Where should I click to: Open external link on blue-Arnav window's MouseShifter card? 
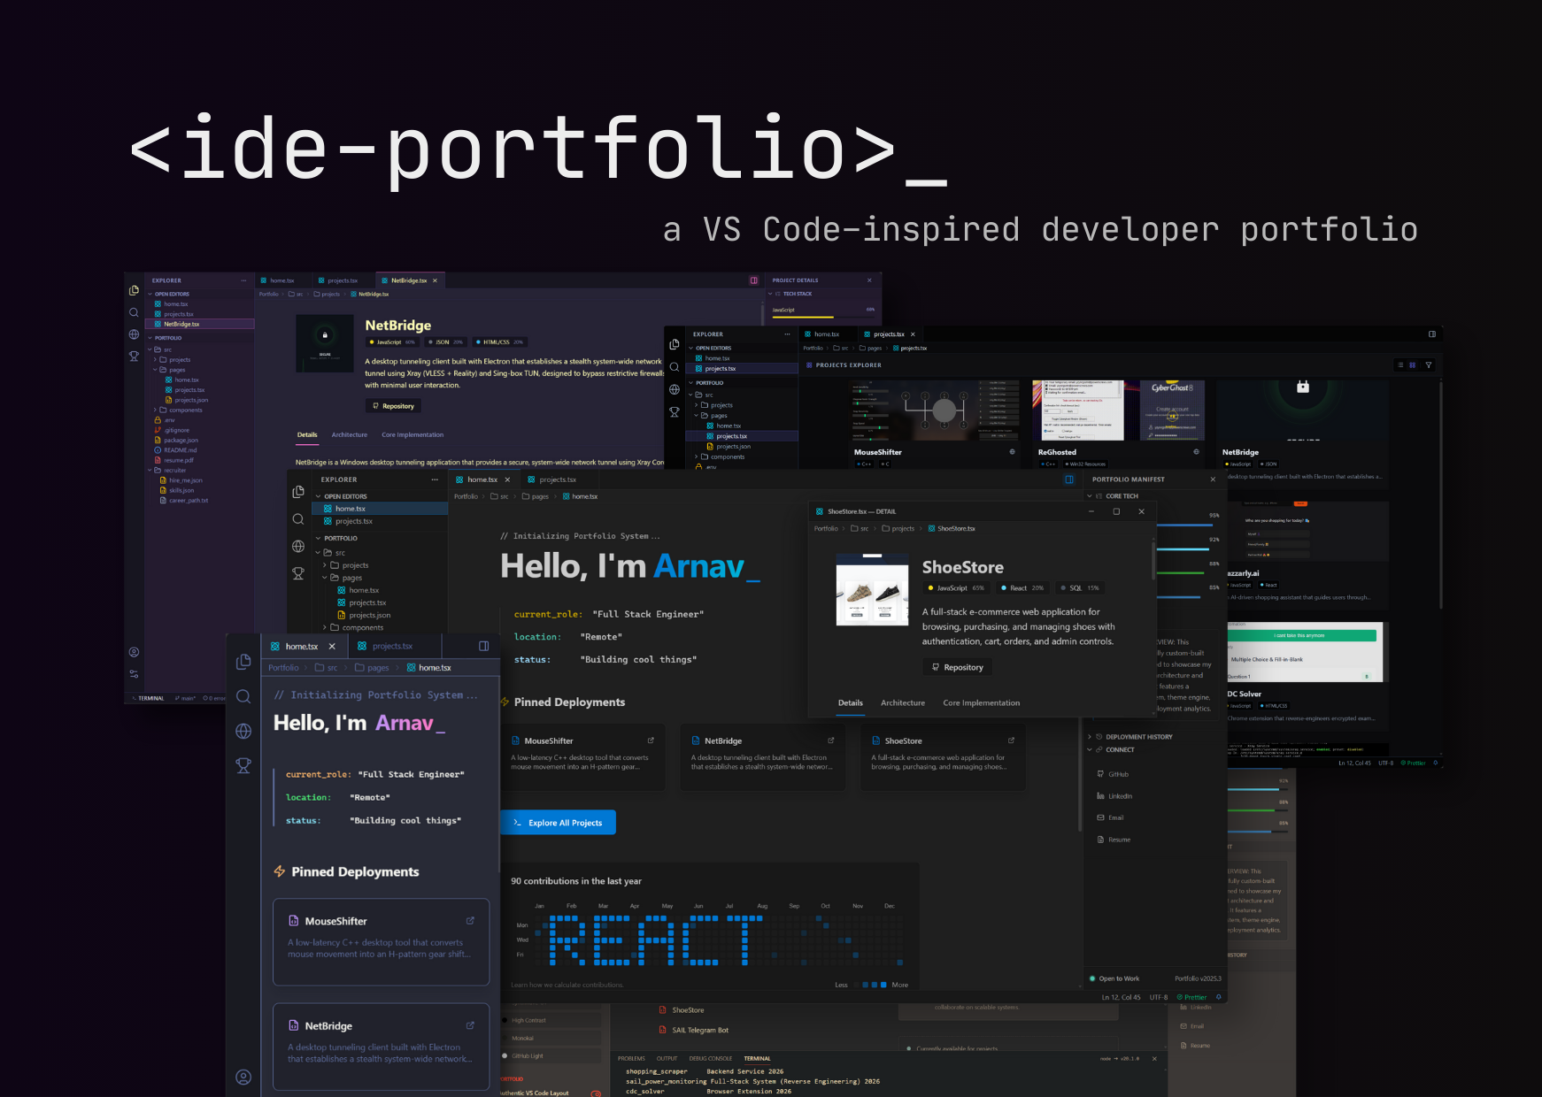pyautogui.click(x=651, y=740)
